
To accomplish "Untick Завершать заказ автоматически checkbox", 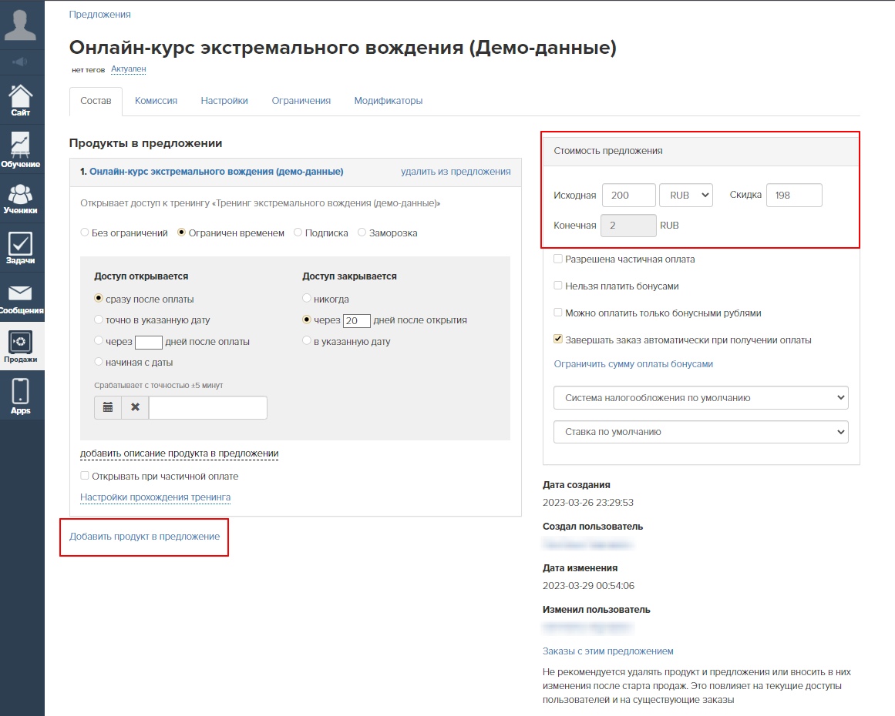I will (x=558, y=340).
